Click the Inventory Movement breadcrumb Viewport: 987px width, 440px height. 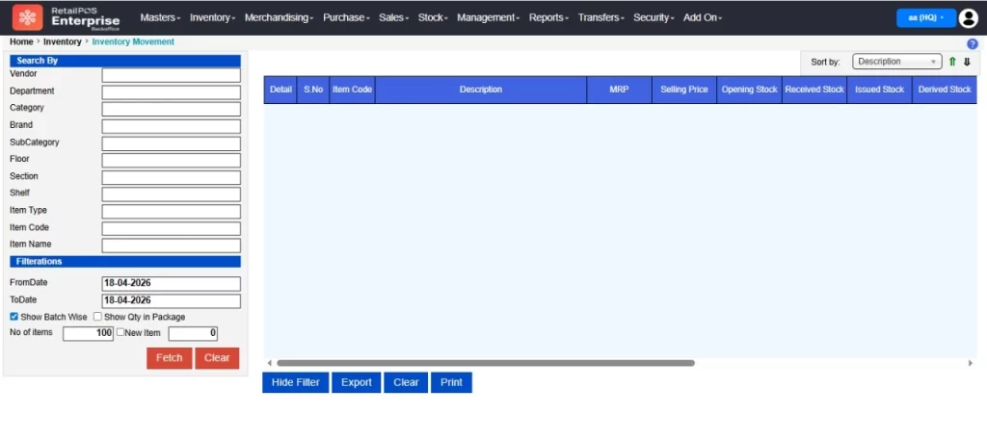point(133,42)
